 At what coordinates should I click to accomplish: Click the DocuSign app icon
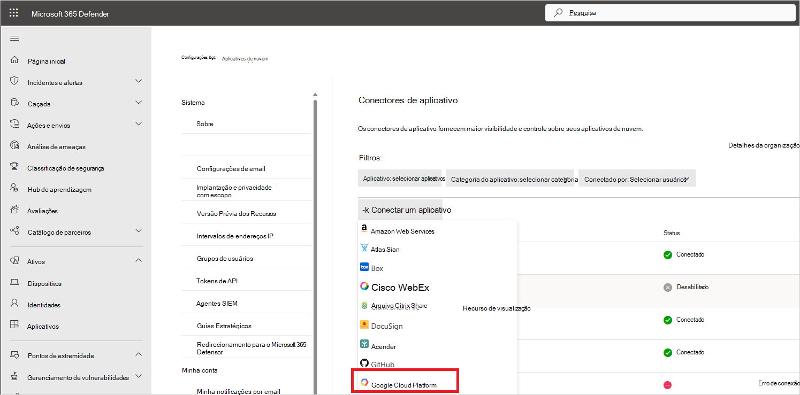[x=364, y=324]
